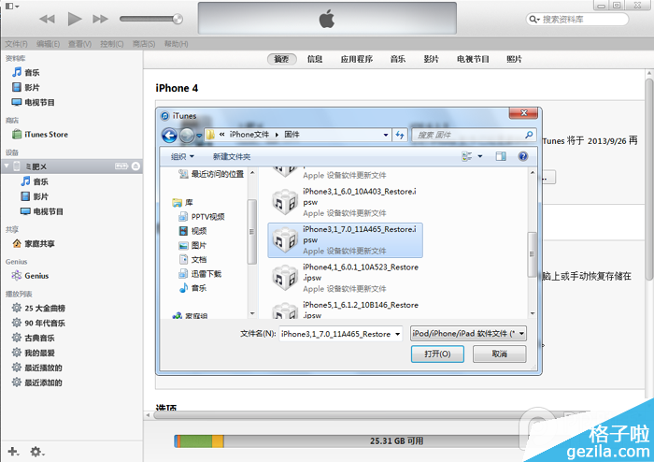Image resolution: width=654 pixels, height=462 pixels.
Task: Open the iTunes window menu icon at top-left
Action: [x=12, y=6]
